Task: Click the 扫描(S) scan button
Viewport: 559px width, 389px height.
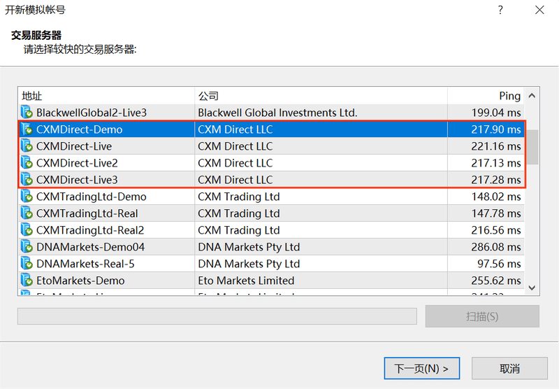Action: tap(482, 316)
